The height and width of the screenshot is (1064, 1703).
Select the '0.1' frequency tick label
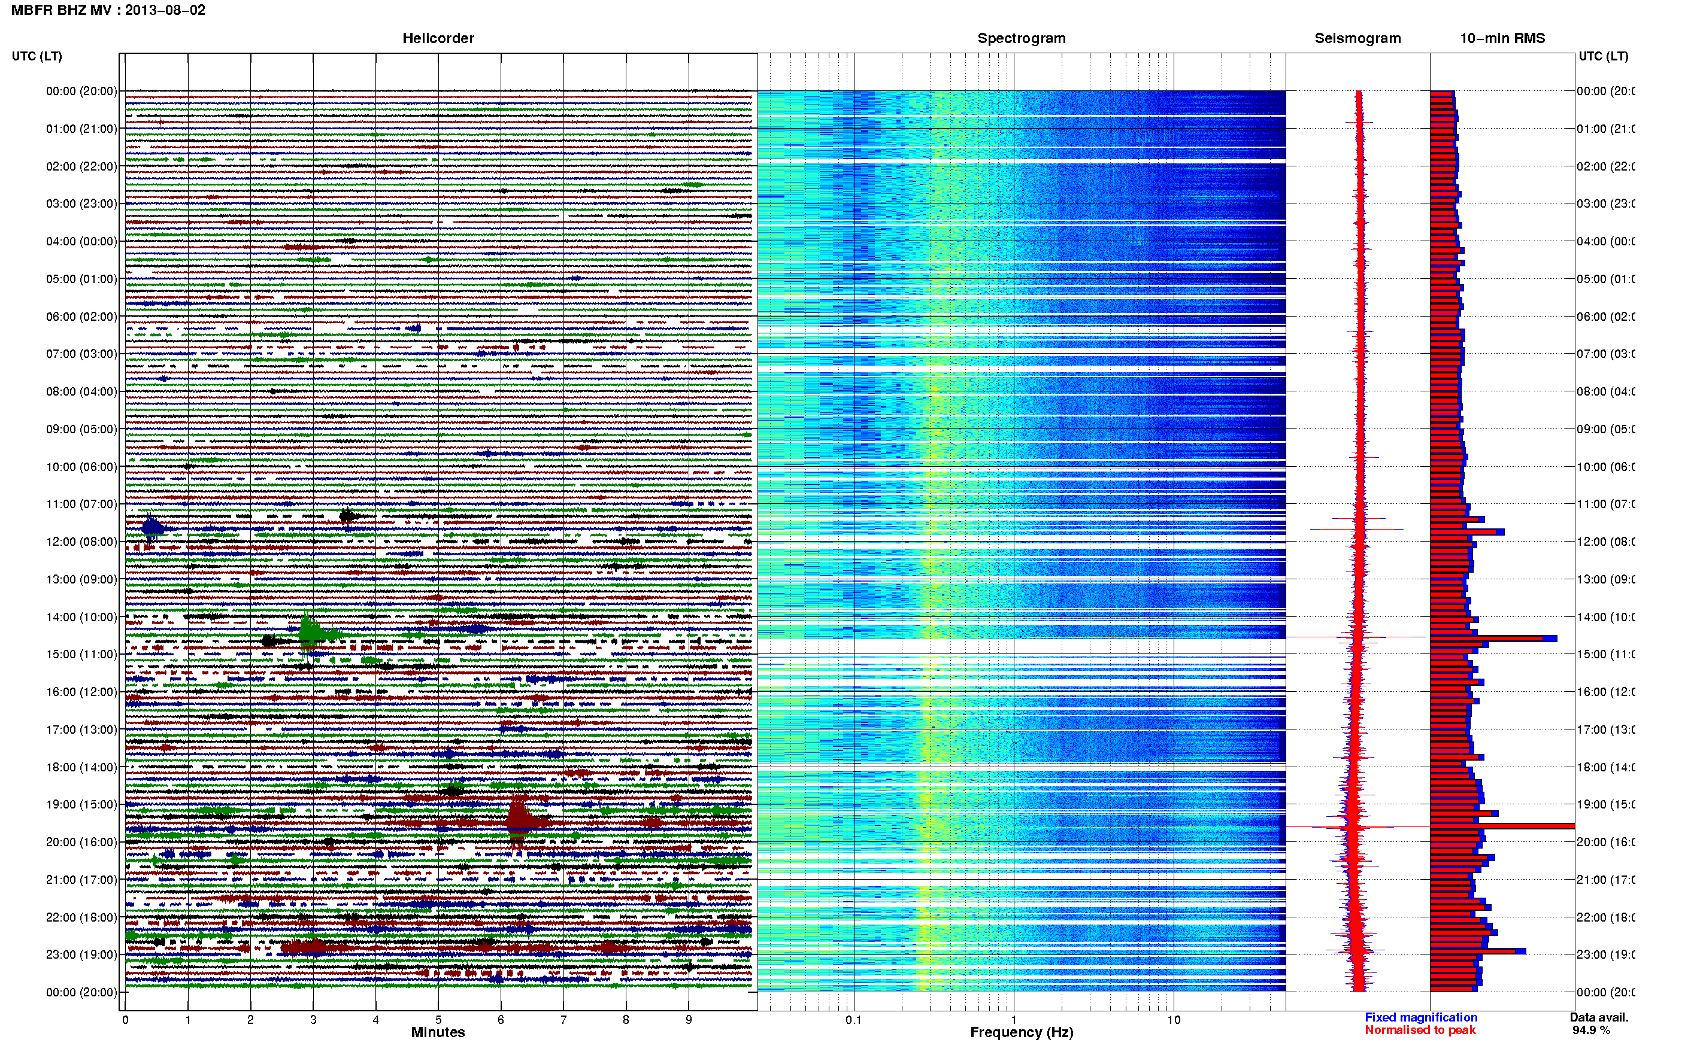click(x=853, y=1020)
